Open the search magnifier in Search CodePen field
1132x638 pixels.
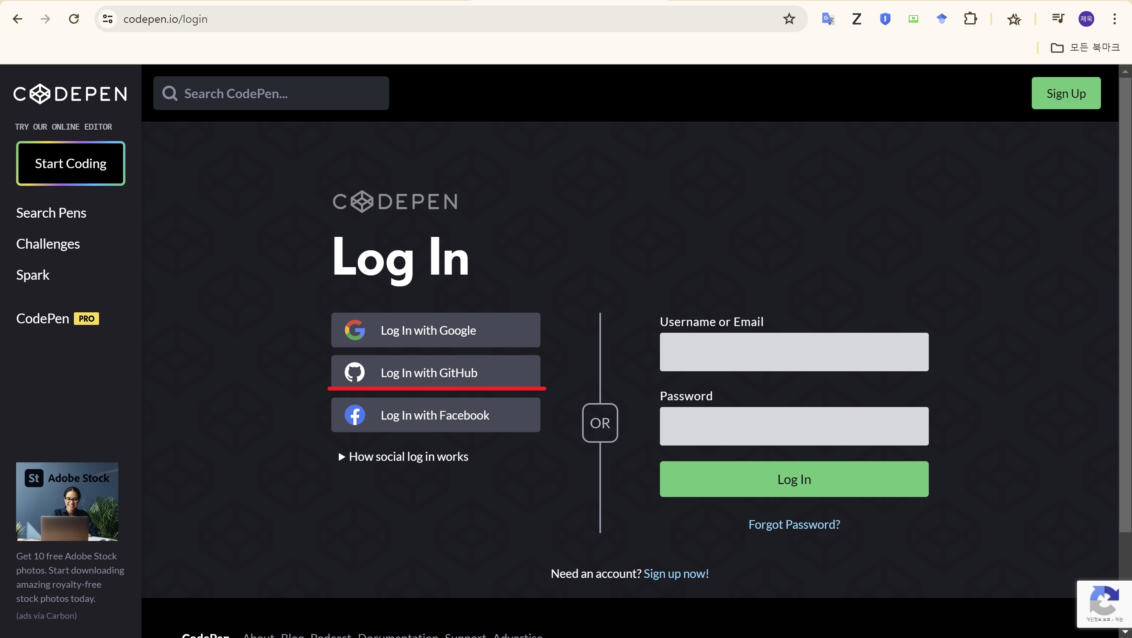170,93
